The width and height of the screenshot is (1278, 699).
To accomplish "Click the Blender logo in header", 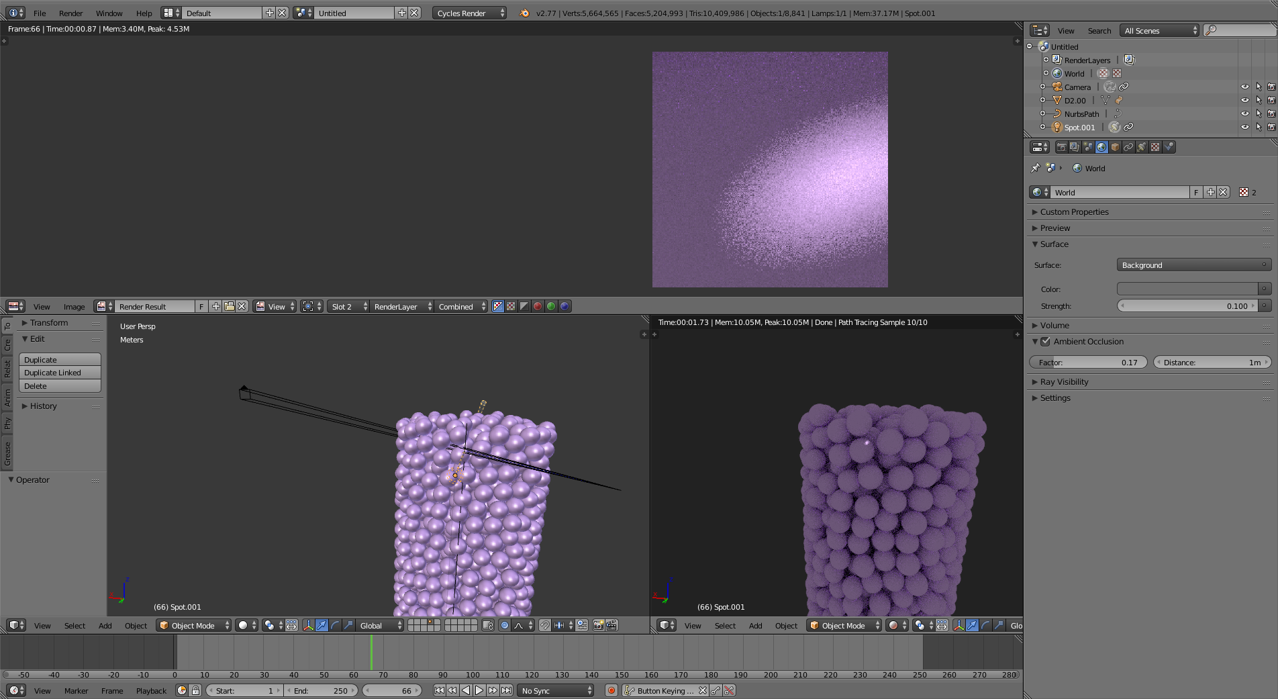I will [524, 13].
